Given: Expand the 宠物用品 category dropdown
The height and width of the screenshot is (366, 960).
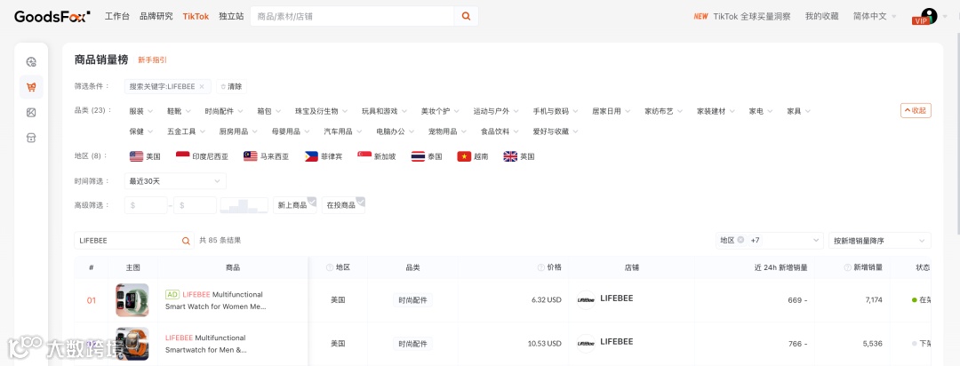Looking at the screenshot, I should (447, 131).
